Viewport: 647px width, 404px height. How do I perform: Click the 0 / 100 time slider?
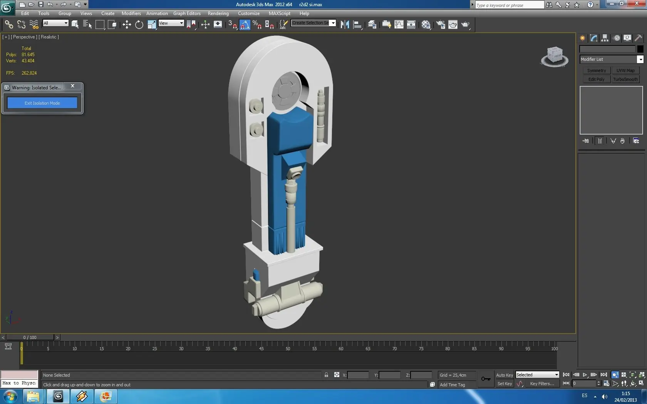30,337
